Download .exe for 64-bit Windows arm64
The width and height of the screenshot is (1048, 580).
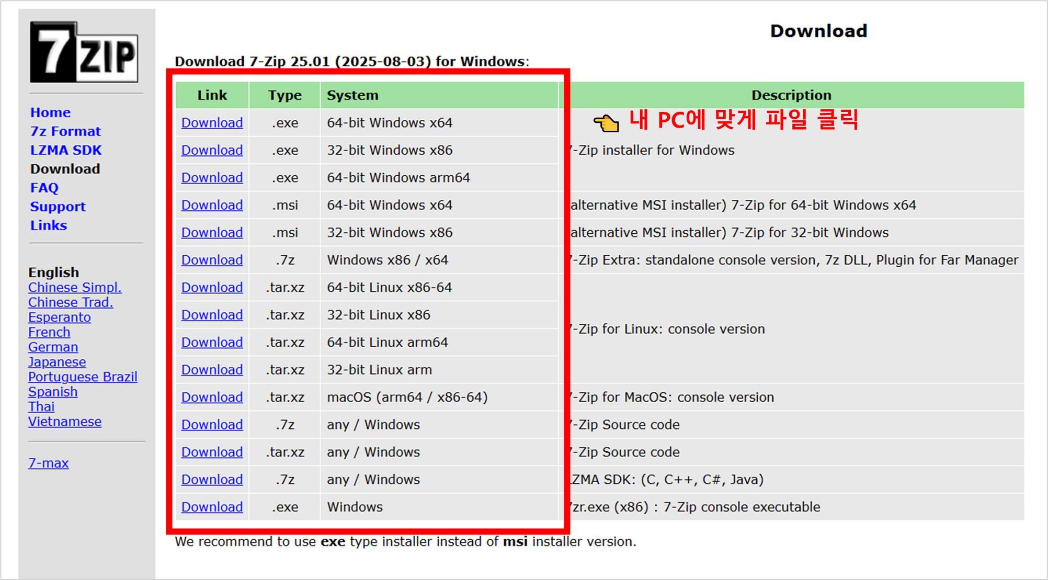point(212,178)
